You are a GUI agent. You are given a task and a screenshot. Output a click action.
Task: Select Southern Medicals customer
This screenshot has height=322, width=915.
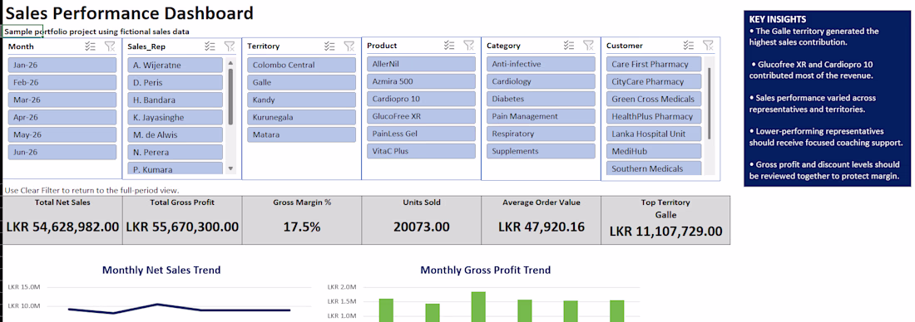coord(654,168)
